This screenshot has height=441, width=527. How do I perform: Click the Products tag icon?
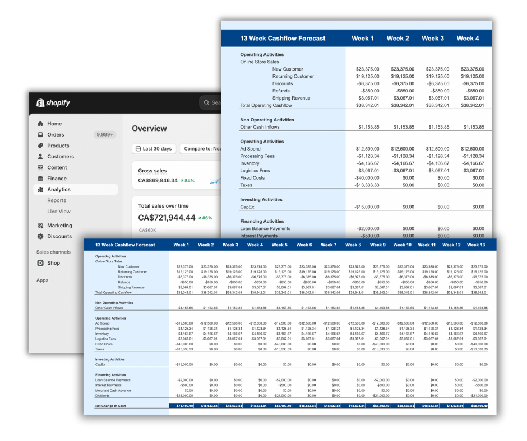coord(40,146)
